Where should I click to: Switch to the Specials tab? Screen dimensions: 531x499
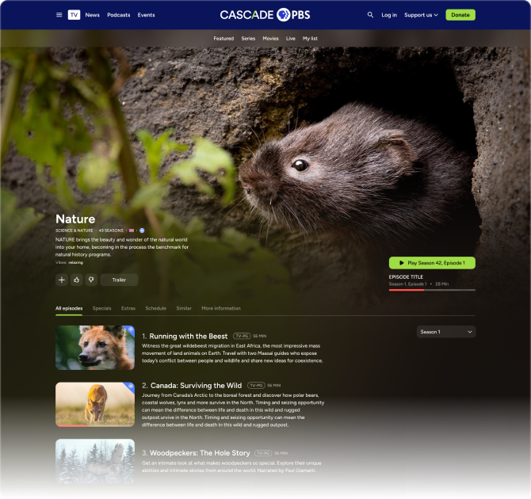101,308
